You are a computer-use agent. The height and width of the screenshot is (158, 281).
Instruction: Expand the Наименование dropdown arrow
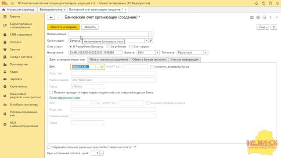(151, 34)
